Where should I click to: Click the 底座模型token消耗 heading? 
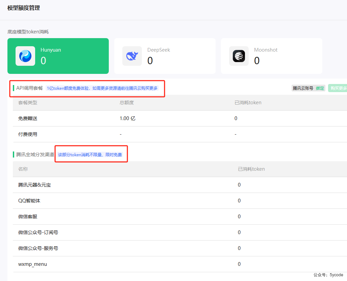point(28,32)
